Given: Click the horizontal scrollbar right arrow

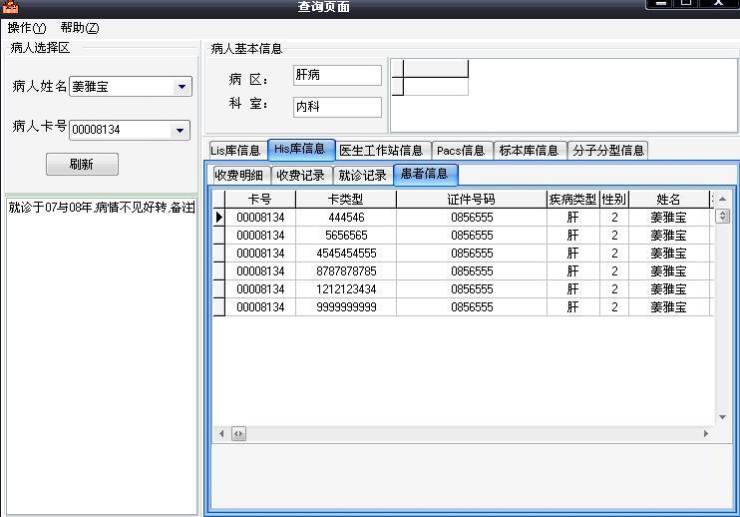Looking at the screenshot, I should (706, 434).
